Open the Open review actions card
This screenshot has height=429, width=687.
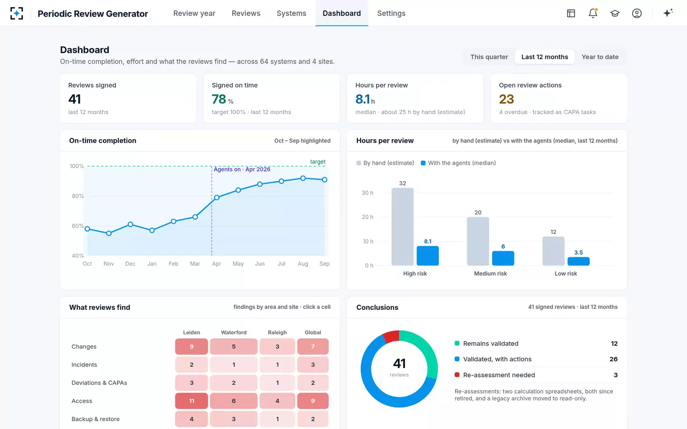tap(559, 98)
